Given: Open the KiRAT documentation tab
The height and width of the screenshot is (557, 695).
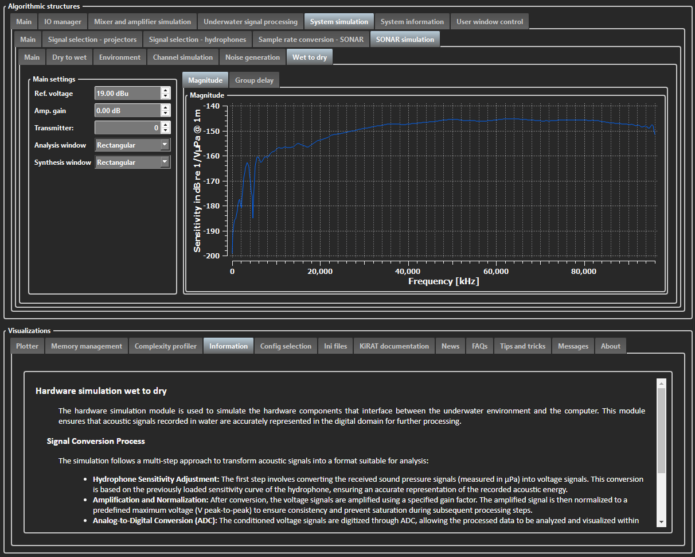Looking at the screenshot, I should pyautogui.click(x=395, y=346).
